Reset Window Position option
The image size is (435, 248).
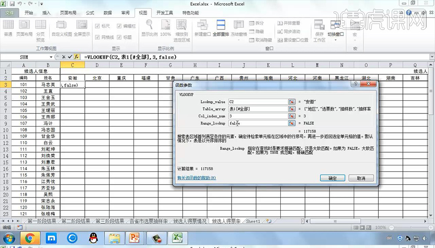click(293, 40)
